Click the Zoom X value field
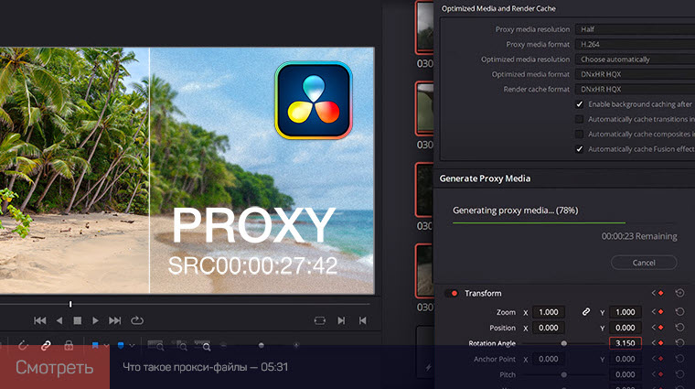Image resolution: width=695 pixels, height=389 pixels. pos(549,312)
